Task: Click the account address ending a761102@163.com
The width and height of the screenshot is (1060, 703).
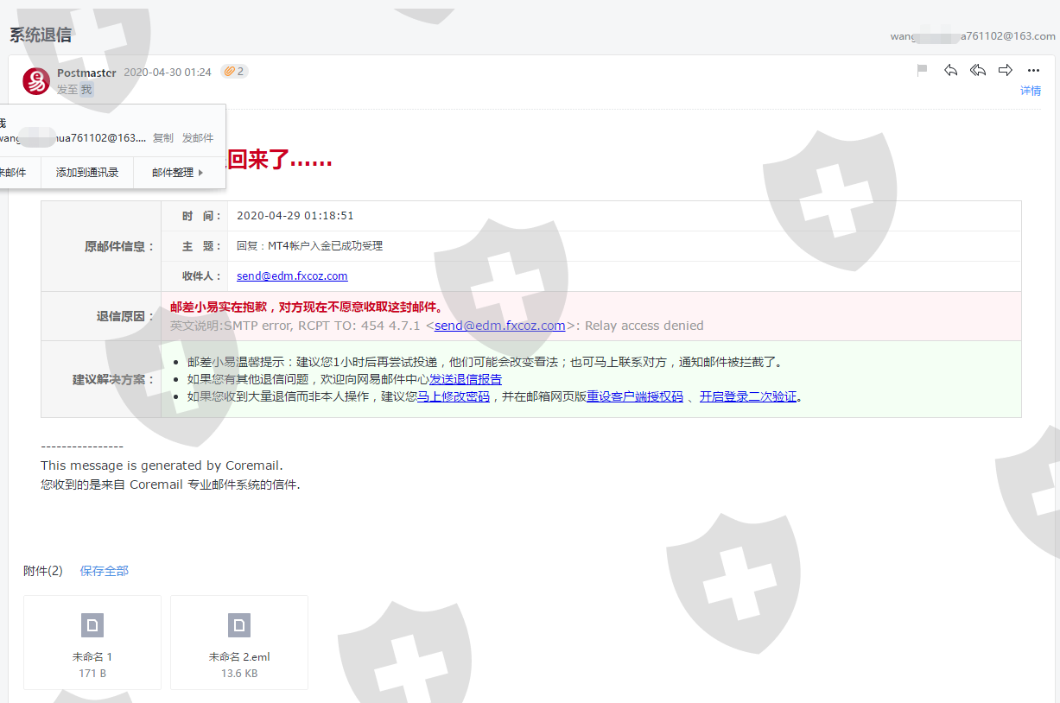Action: [x=973, y=36]
